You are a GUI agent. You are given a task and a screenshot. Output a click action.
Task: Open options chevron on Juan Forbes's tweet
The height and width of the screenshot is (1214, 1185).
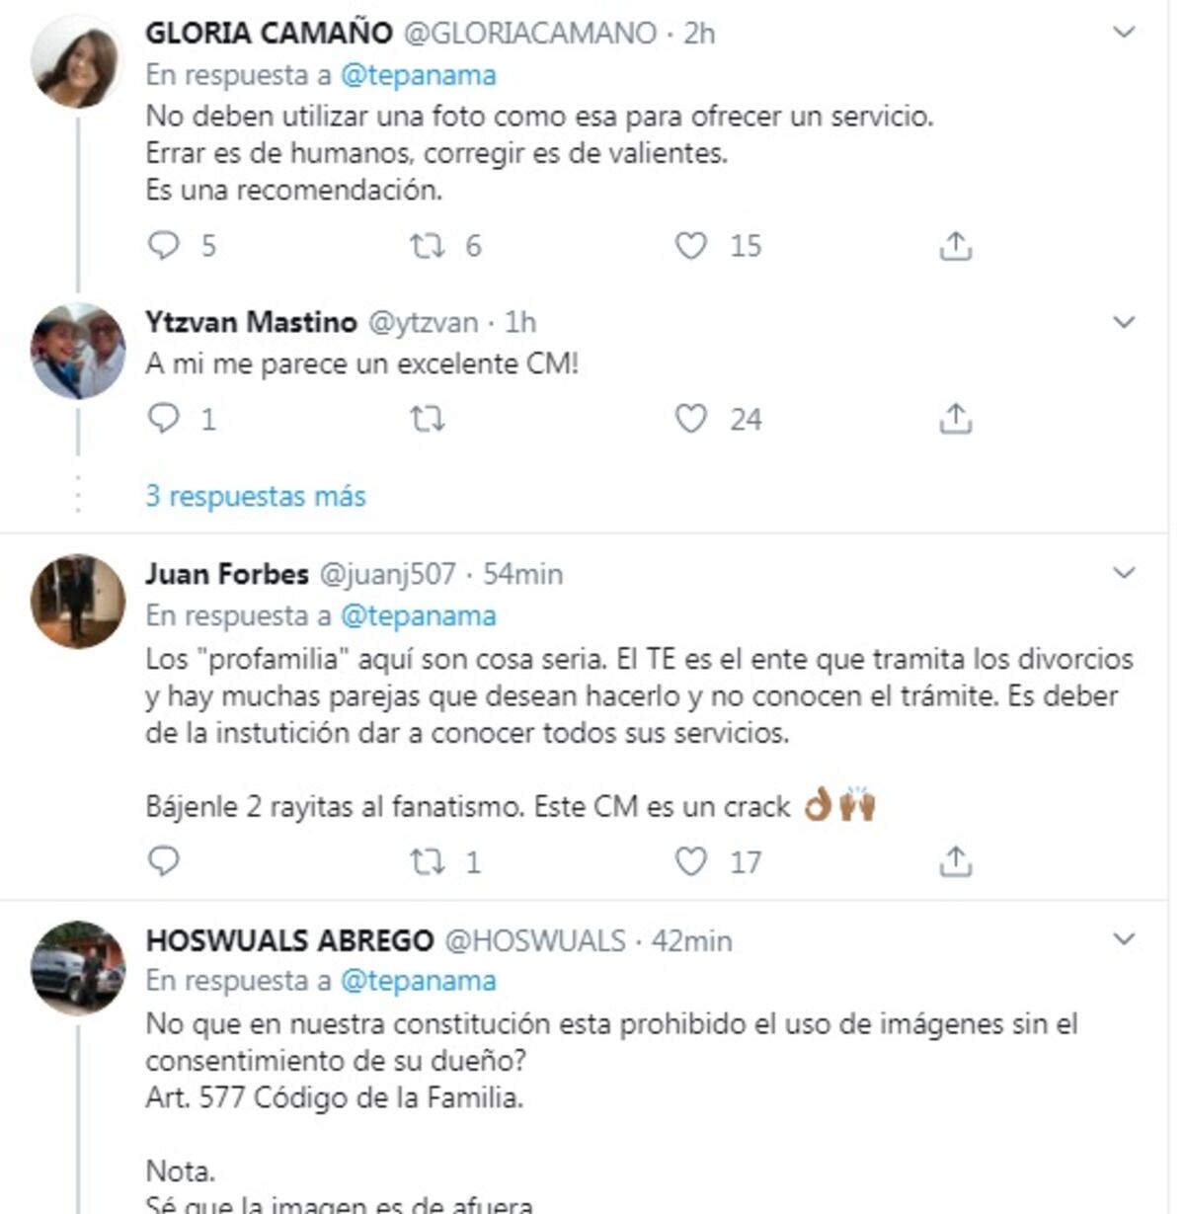[x=1122, y=569]
